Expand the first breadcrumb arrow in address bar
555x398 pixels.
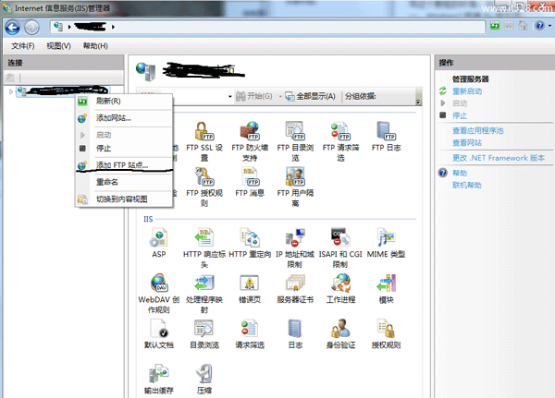pyautogui.click(x=69, y=27)
